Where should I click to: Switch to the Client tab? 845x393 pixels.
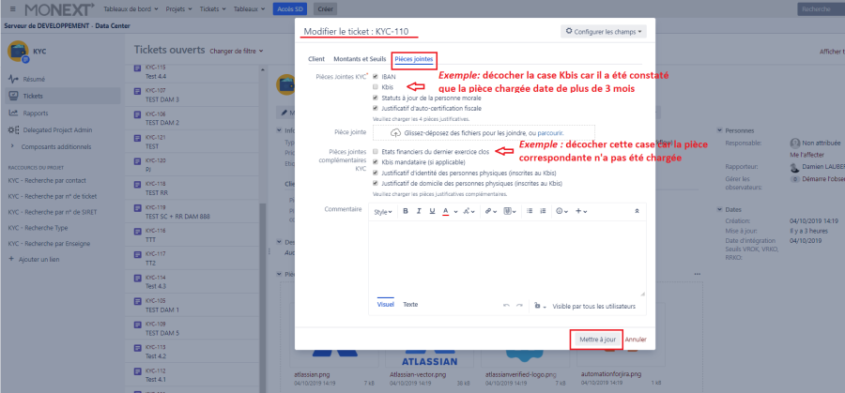tap(316, 59)
